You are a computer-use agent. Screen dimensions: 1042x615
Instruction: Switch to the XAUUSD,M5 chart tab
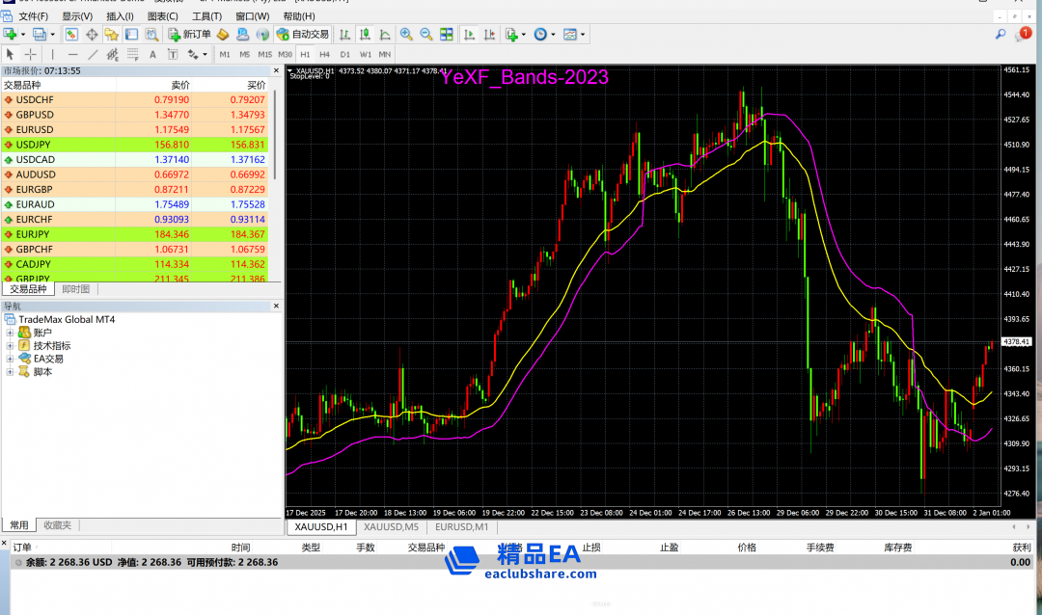391,527
